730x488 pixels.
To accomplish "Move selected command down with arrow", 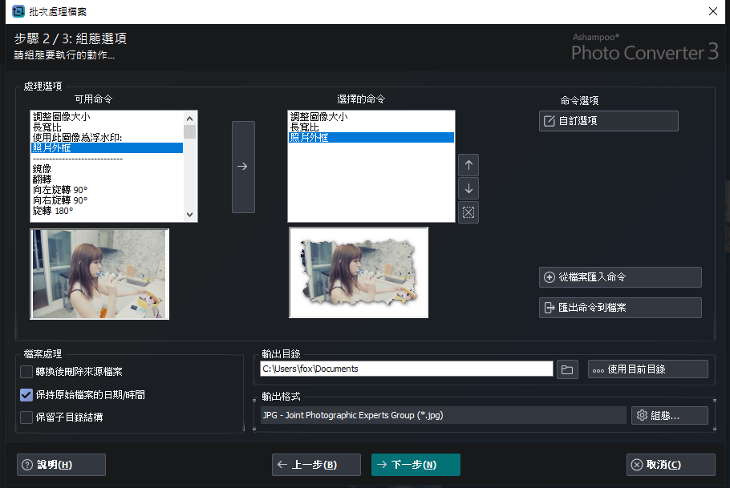I will click(468, 189).
